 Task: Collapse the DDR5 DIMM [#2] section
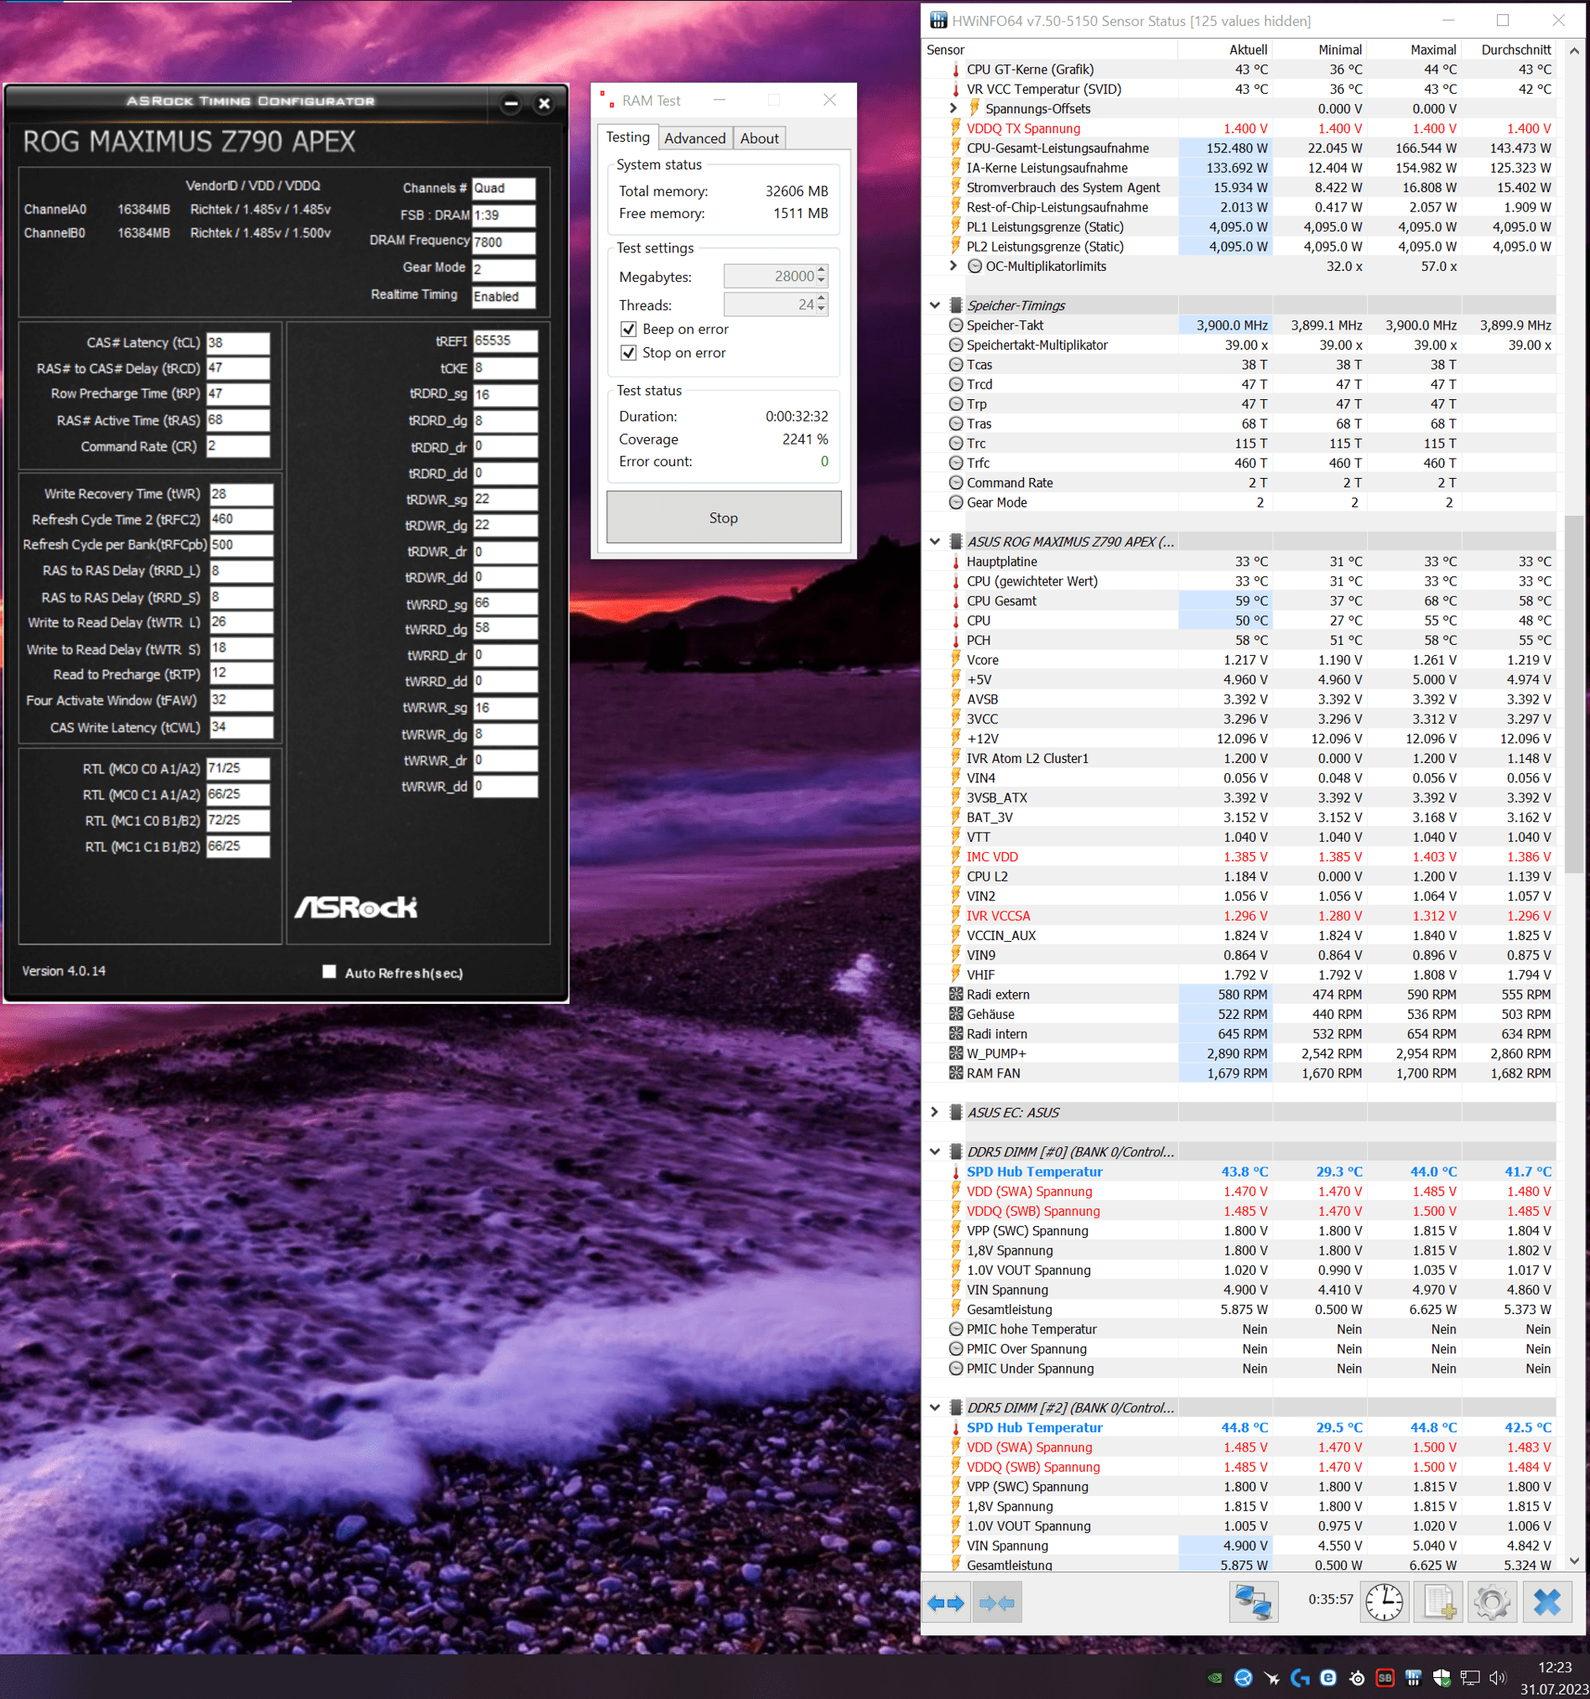[x=934, y=1406]
